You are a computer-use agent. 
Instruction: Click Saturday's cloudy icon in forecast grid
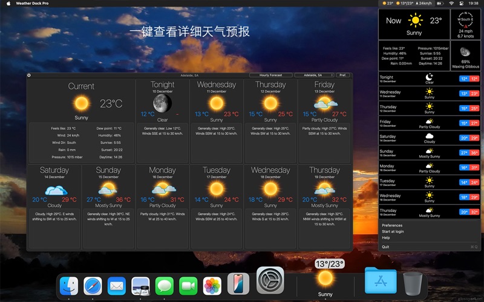[54, 189]
